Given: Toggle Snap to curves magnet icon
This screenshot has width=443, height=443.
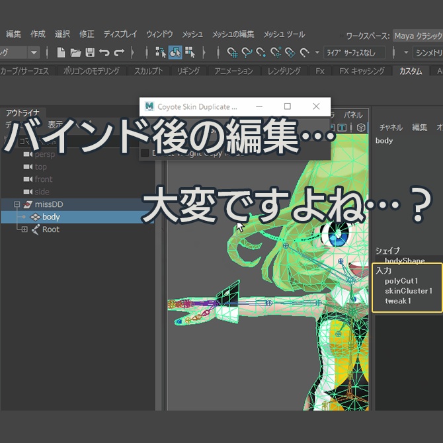Looking at the screenshot, I should coord(247,52).
